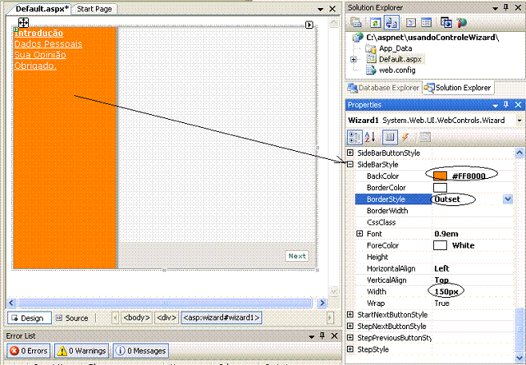Open the Database Explorer tab
This screenshot has height=365, width=526.
(x=384, y=88)
